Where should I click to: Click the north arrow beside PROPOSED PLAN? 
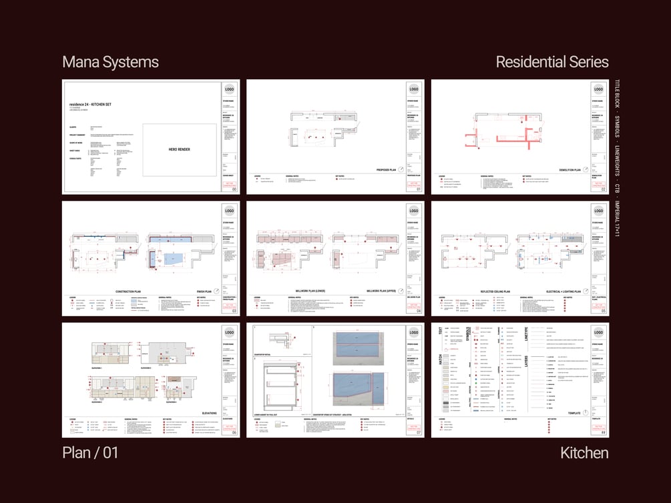point(401,169)
